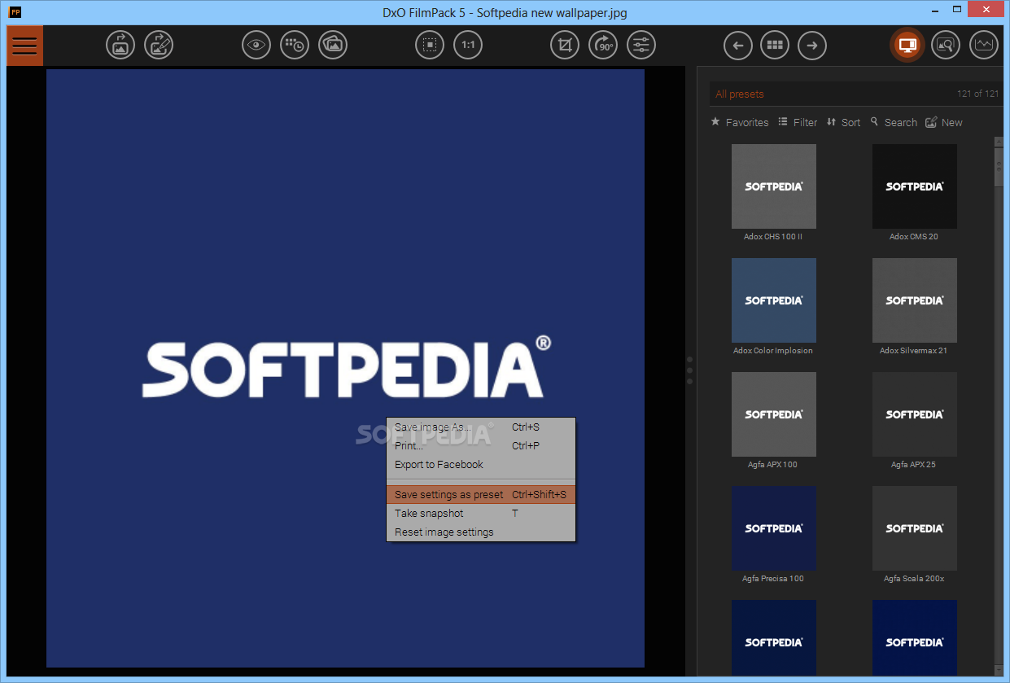Open the image grid browser icon

coord(775,45)
